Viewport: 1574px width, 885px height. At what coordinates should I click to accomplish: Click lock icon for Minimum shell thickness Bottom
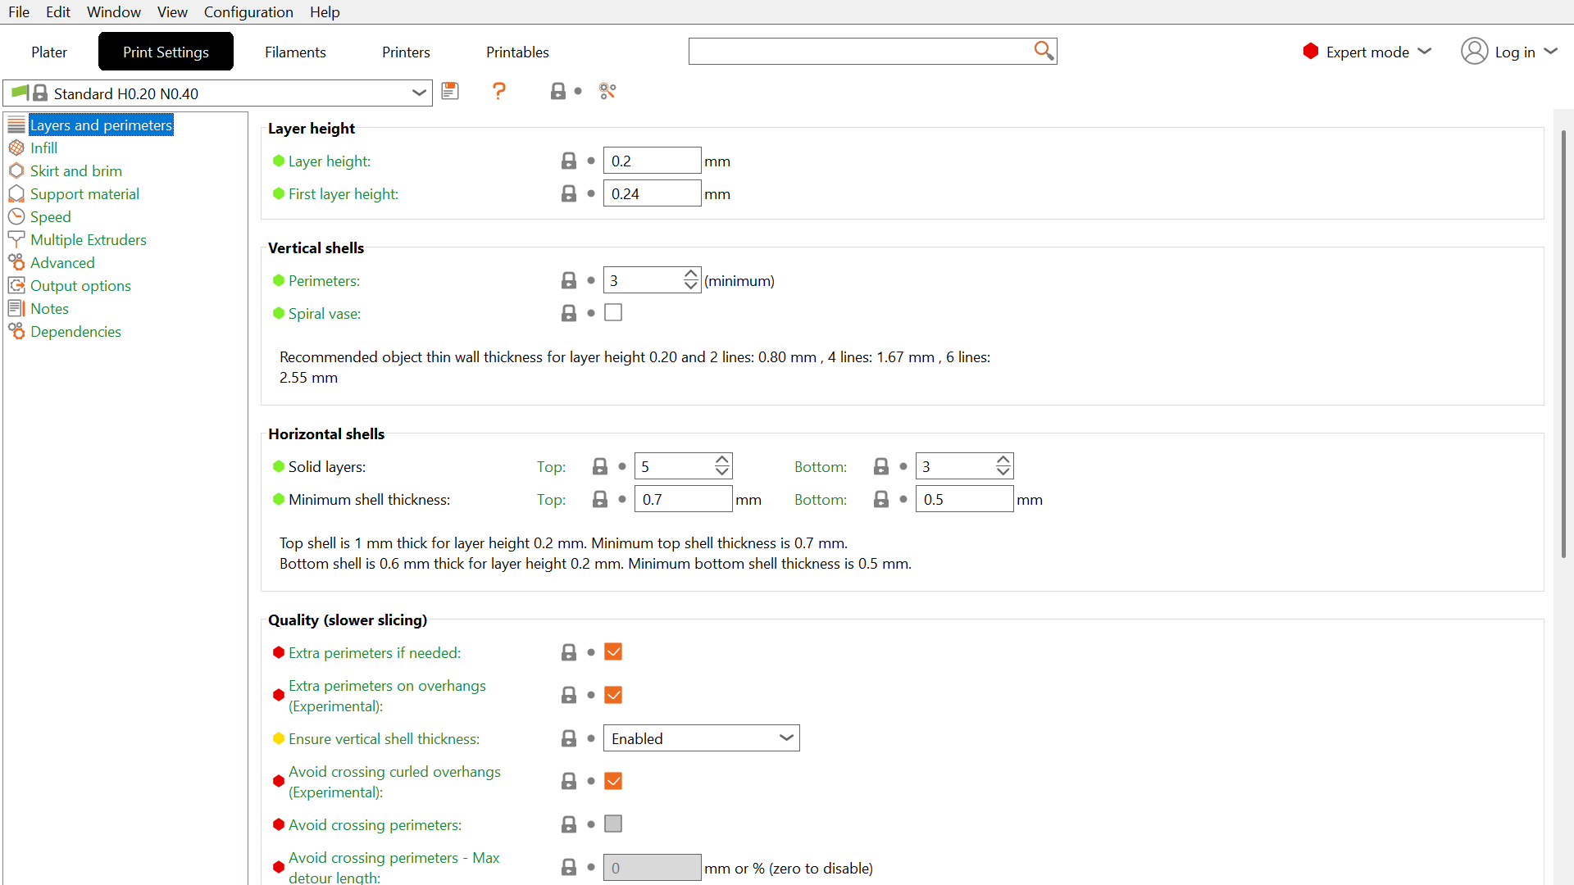(881, 499)
